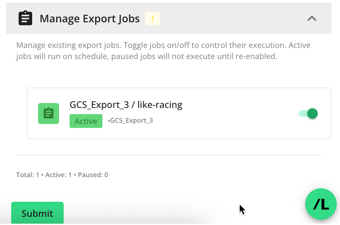Viewport: 340px width, 225px height.
Task: Select the Manage Export Jobs header bar
Action: coord(168,18)
